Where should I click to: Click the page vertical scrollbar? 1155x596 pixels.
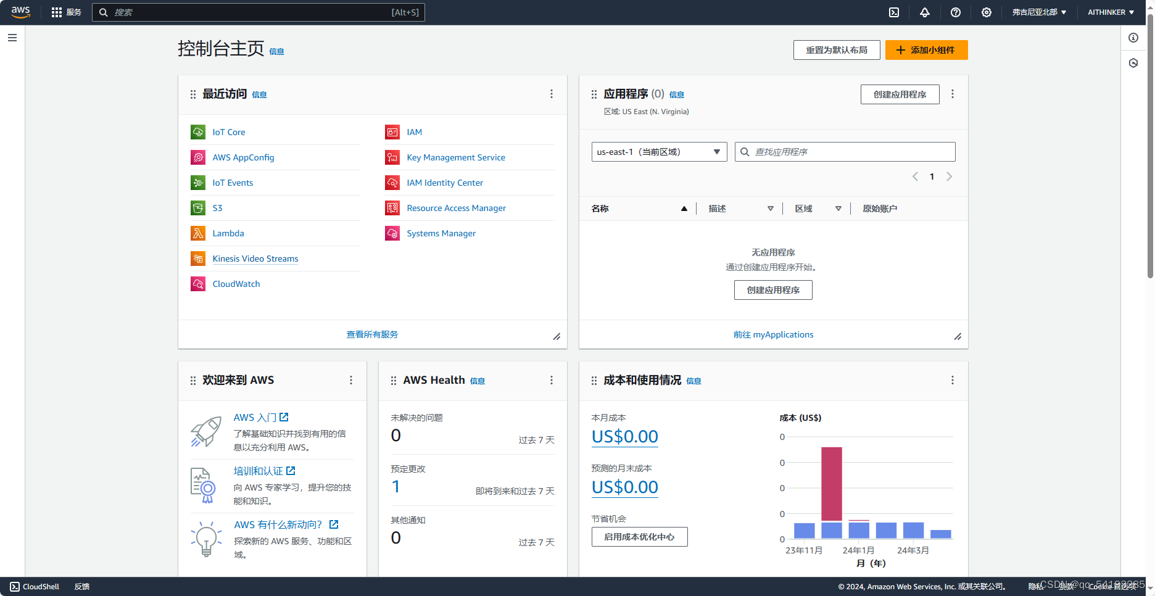pos(1150,145)
